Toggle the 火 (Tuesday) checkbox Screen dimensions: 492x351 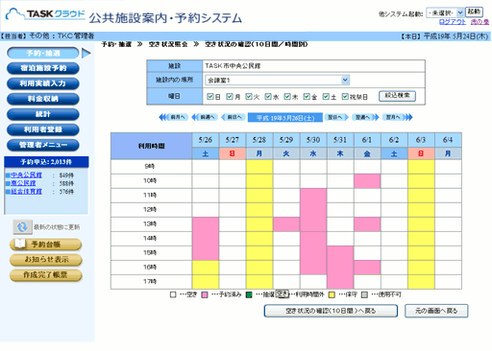[x=249, y=96]
